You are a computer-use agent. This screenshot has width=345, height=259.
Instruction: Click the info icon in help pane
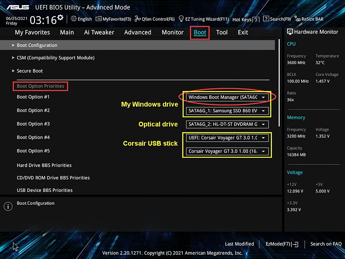(x=8, y=207)
